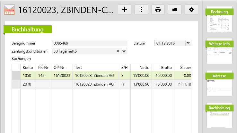Click the Brutto column header
Screen dimensions: 237x133
pyautogui.click(x=163, y=68)
